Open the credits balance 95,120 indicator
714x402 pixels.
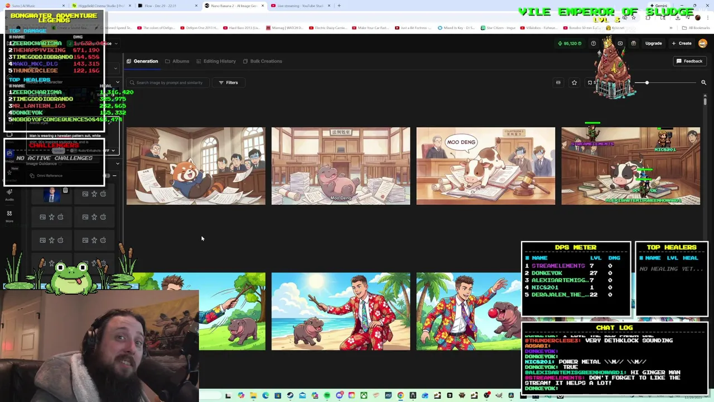[x=570, y=44]
